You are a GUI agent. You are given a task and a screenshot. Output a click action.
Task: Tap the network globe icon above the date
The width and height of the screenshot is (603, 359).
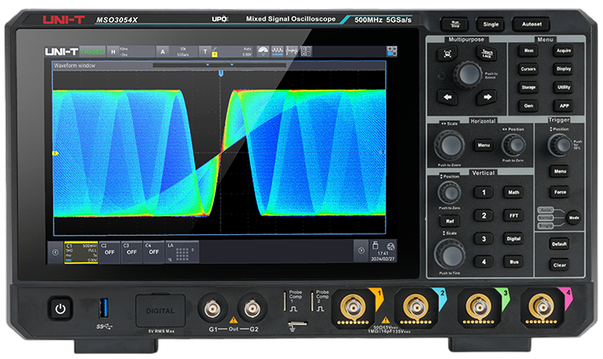coord(390,247)
